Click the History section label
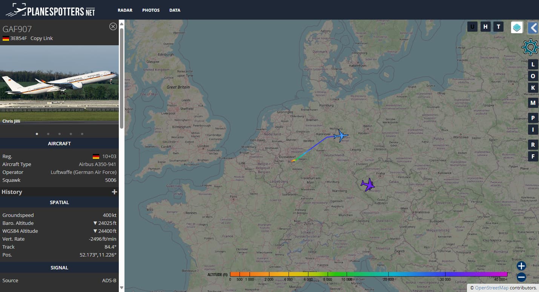Viewport: 539px width, 292px height. [12, 192]
